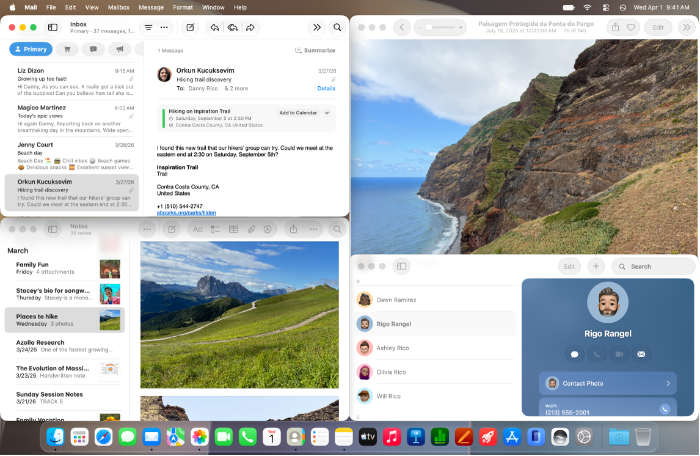This screenshot has width=700, height=456.
Task: Summarize the Hiking trail discovery email
Action: pos(315,51)
